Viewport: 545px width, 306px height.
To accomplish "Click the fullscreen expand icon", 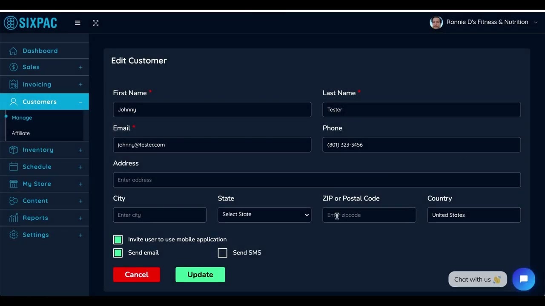I will click(x=95, y=23).
